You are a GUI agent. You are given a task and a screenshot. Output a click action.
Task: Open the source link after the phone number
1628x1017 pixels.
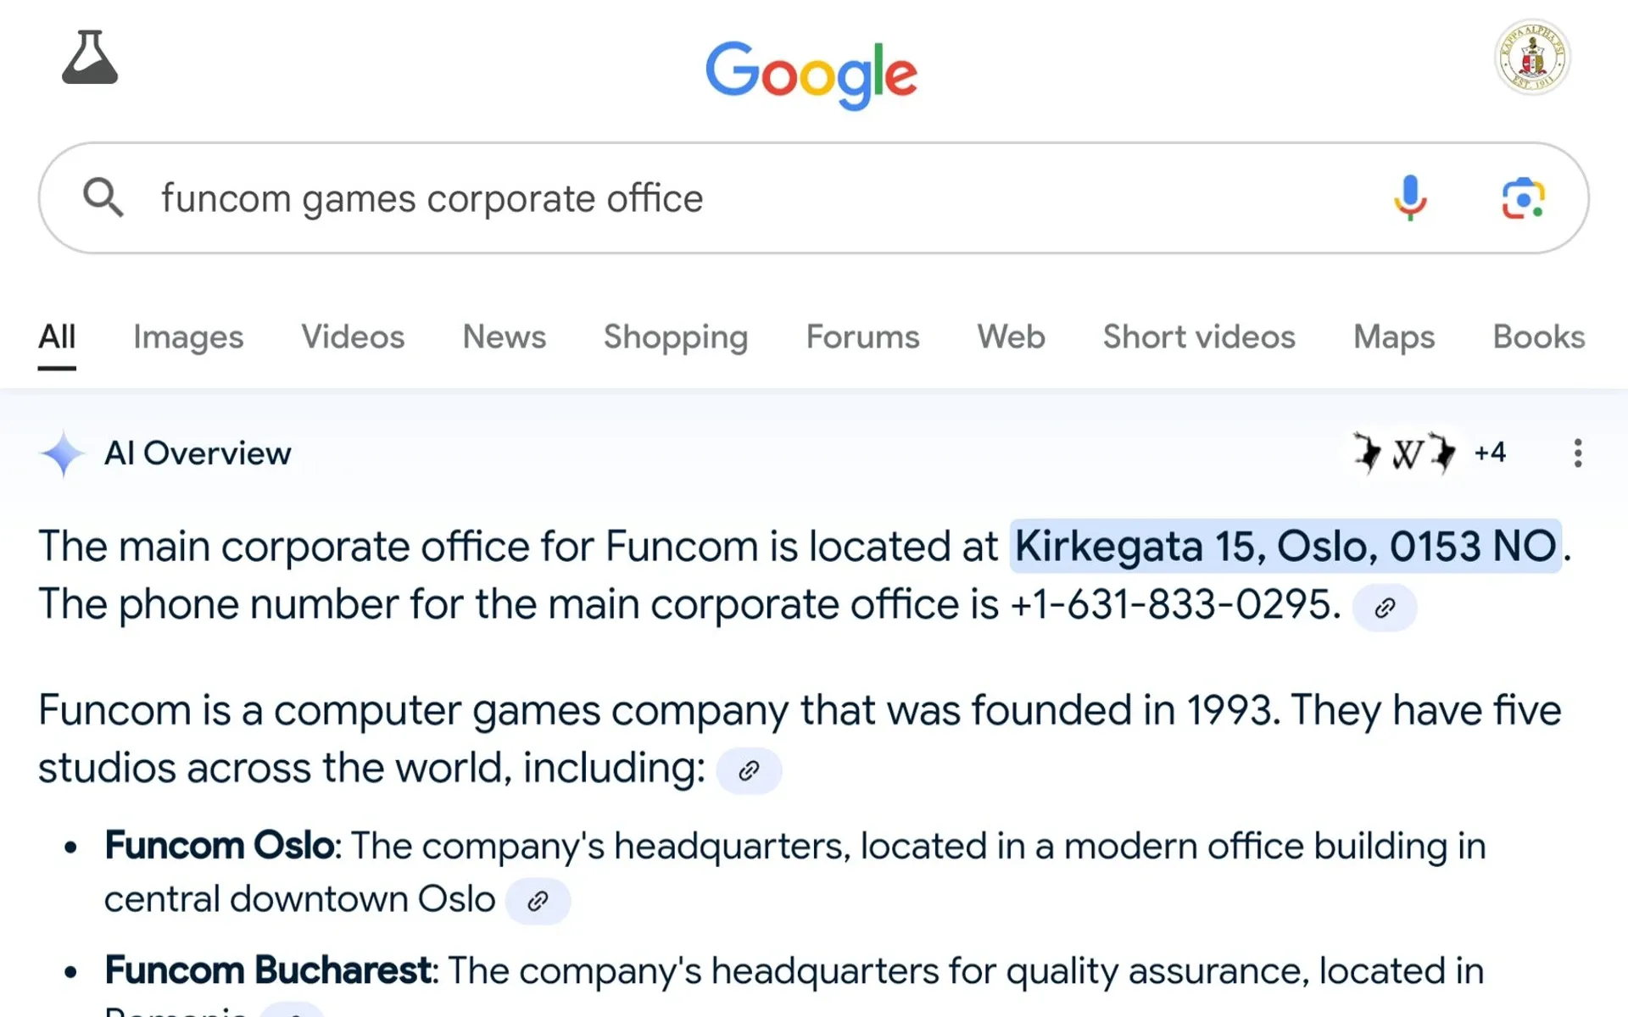tap(1385, 607)
